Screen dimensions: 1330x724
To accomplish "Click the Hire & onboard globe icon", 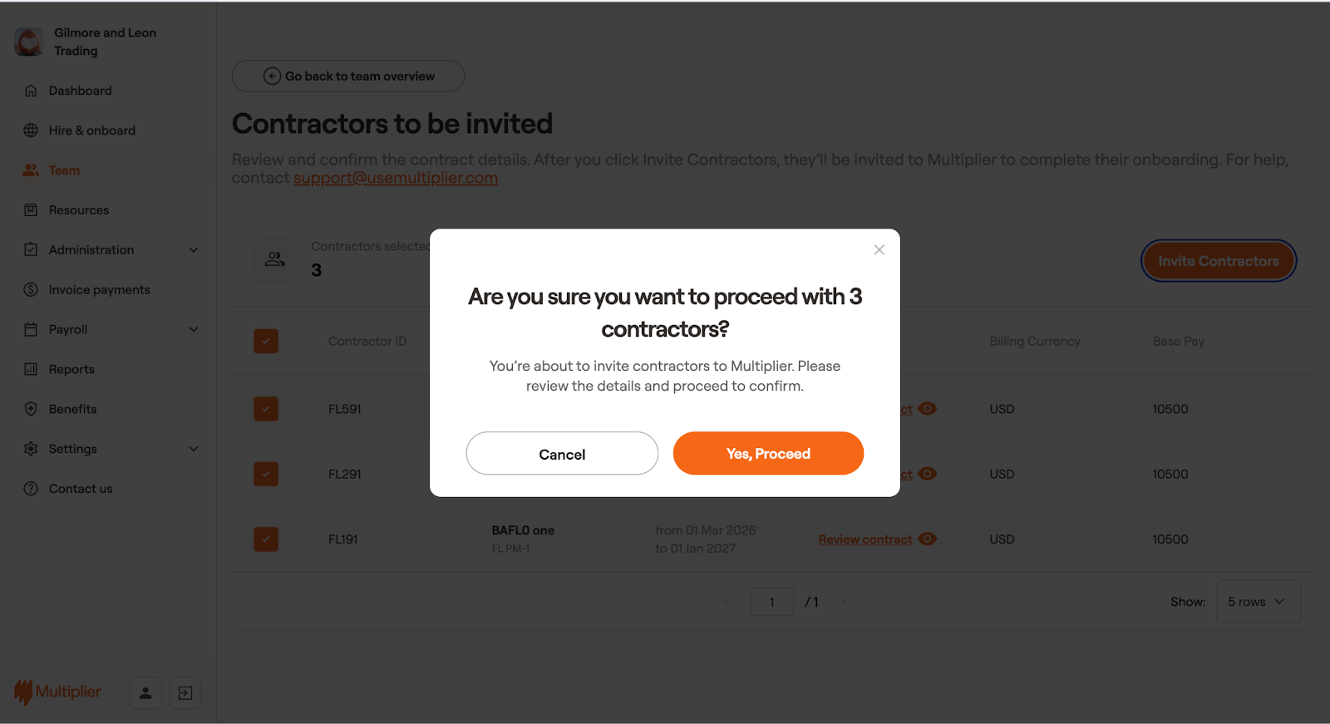I will pos(31,131).
